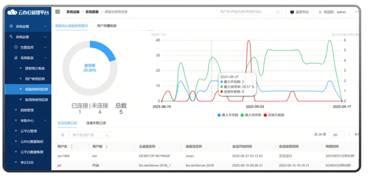Switch to the 连接失败记录 tab
373x182 pixels.
(96, 123)
